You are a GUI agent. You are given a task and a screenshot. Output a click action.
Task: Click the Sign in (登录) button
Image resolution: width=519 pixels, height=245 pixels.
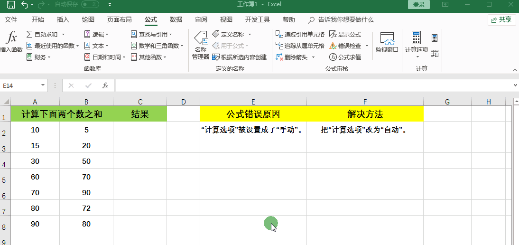click(x=419, y=4)
